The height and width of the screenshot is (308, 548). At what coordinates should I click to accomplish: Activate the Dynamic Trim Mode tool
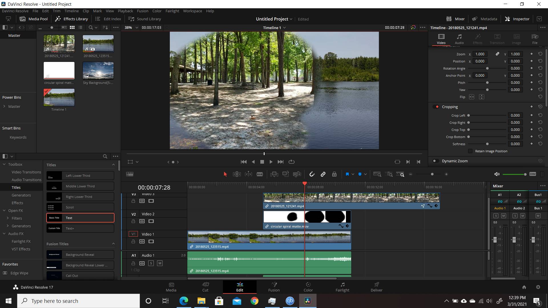pos(248,174)
